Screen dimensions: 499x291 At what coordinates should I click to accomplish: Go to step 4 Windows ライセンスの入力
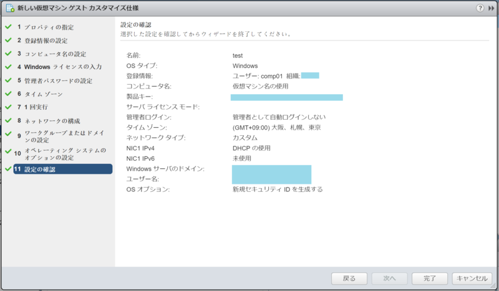[x=63, y=67]
